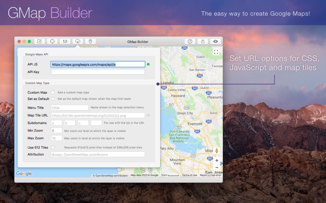Click the Menu Title OSM field
The height and width of the screenshot is (203, 326).
click(70, 108)
